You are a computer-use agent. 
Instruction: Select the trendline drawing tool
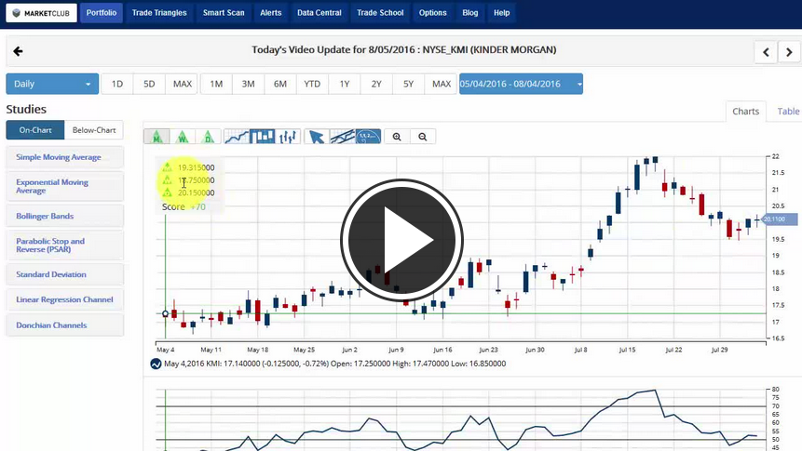(342, 137)
